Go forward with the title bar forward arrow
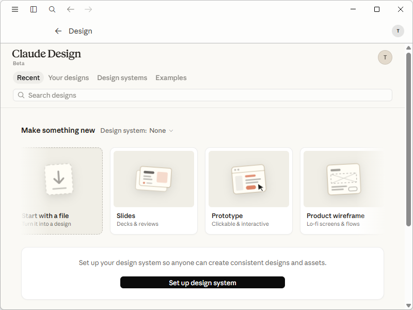 (x=88, y=9)
